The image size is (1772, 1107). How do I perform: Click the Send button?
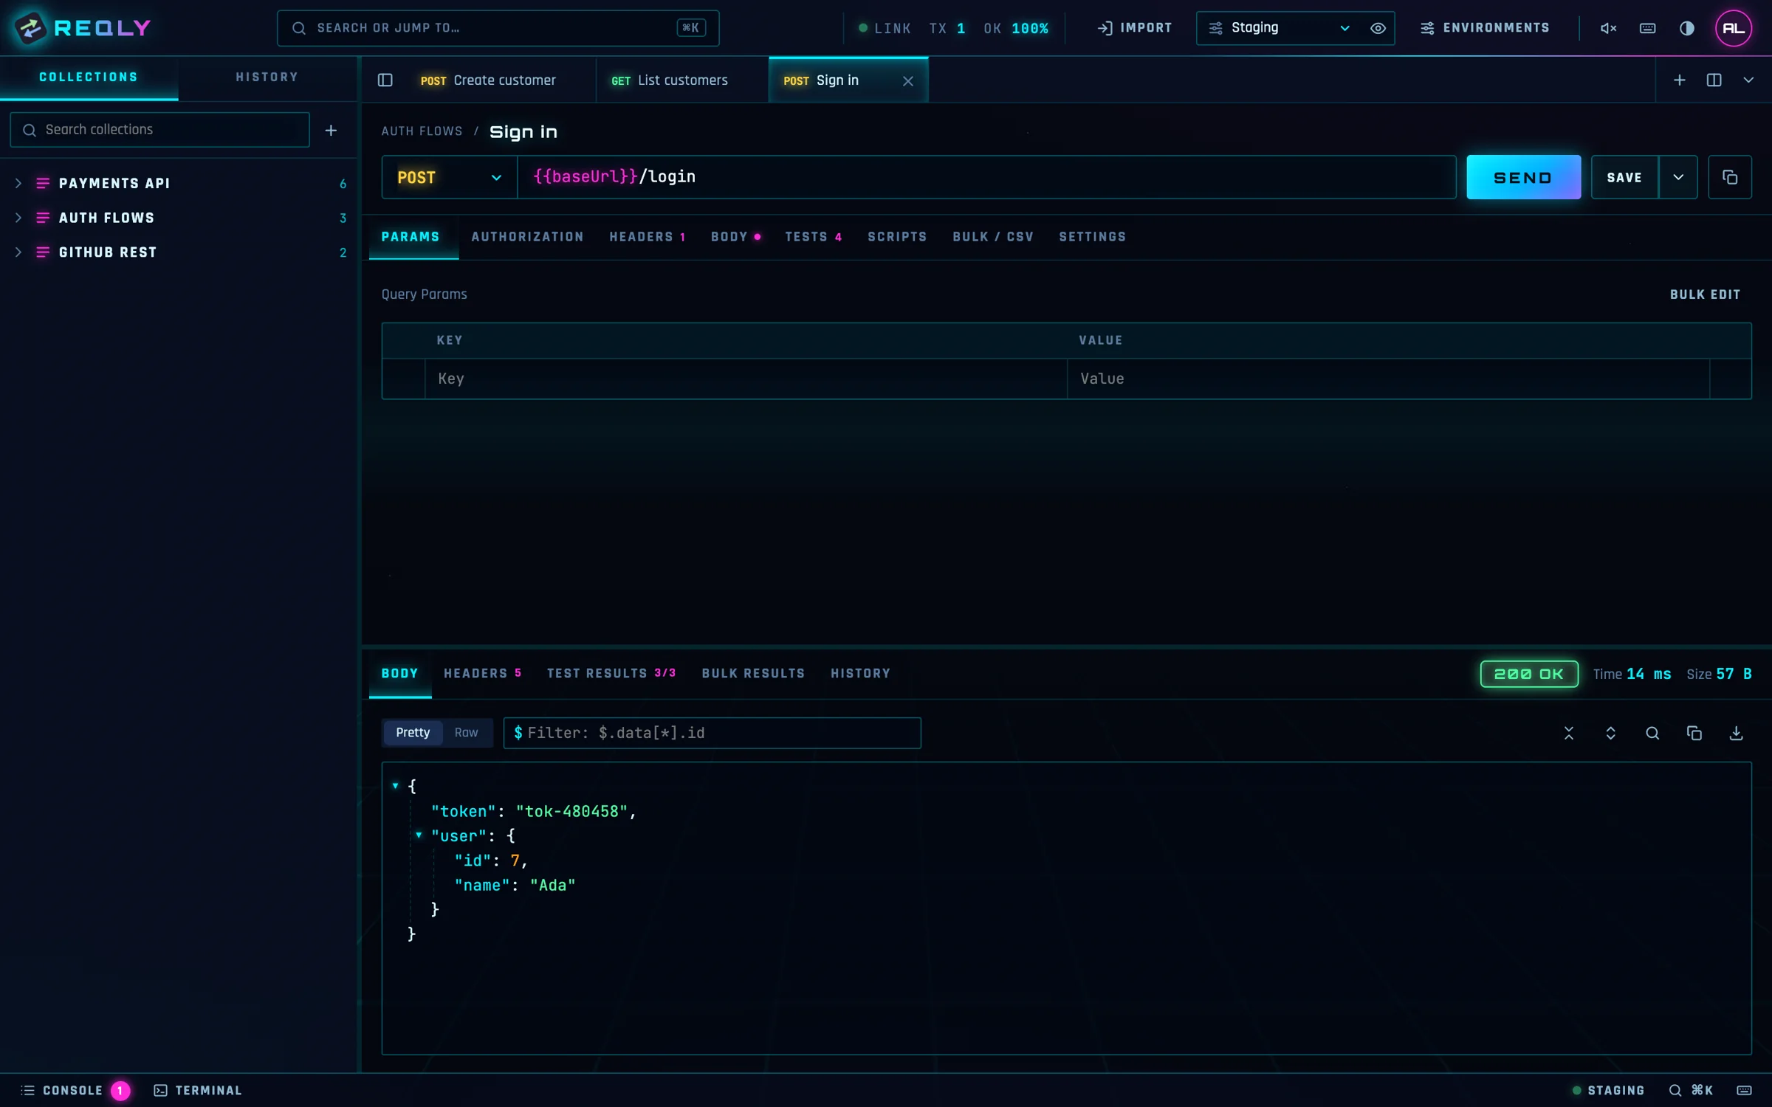[x=1523, y=177]
